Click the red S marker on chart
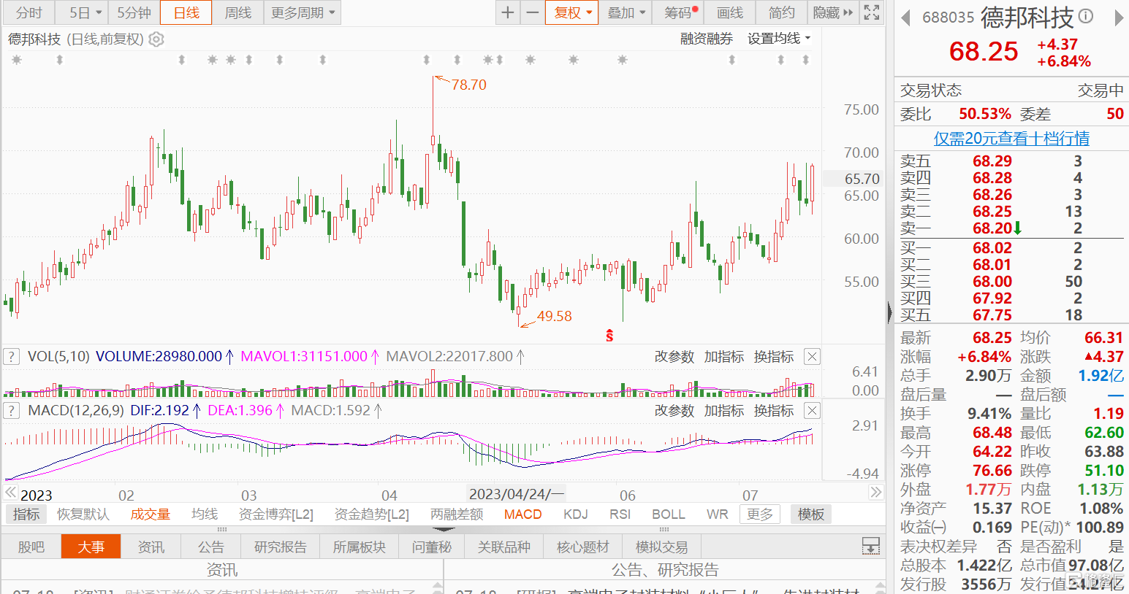Viewport: 1129px width, 594px height. (x=609, y=336)
